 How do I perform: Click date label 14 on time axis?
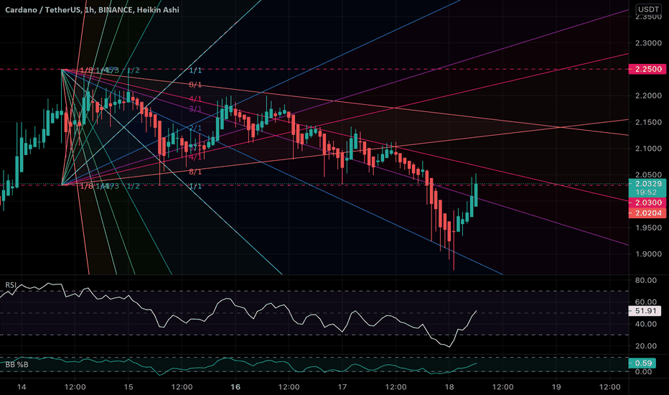click(x=22, y=387)
